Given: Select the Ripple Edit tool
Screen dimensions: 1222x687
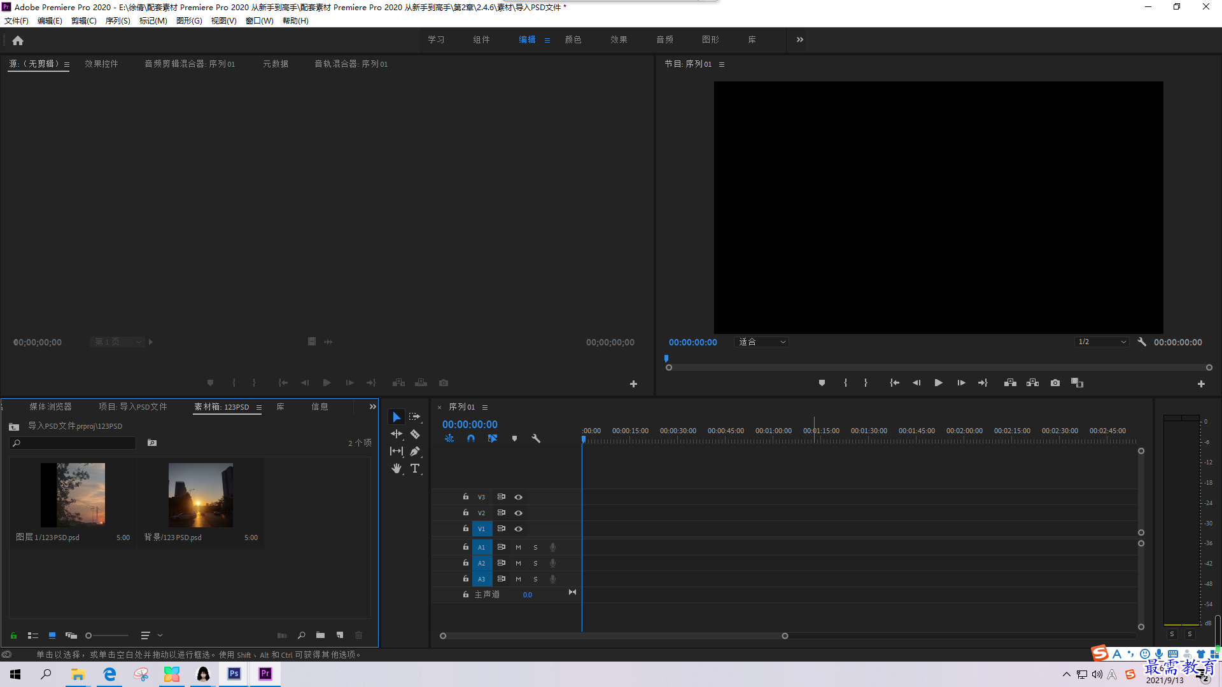Looking at the screenshot, I should 397,434.
